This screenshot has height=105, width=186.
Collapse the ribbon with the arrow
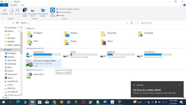click(x=181, y=5)
